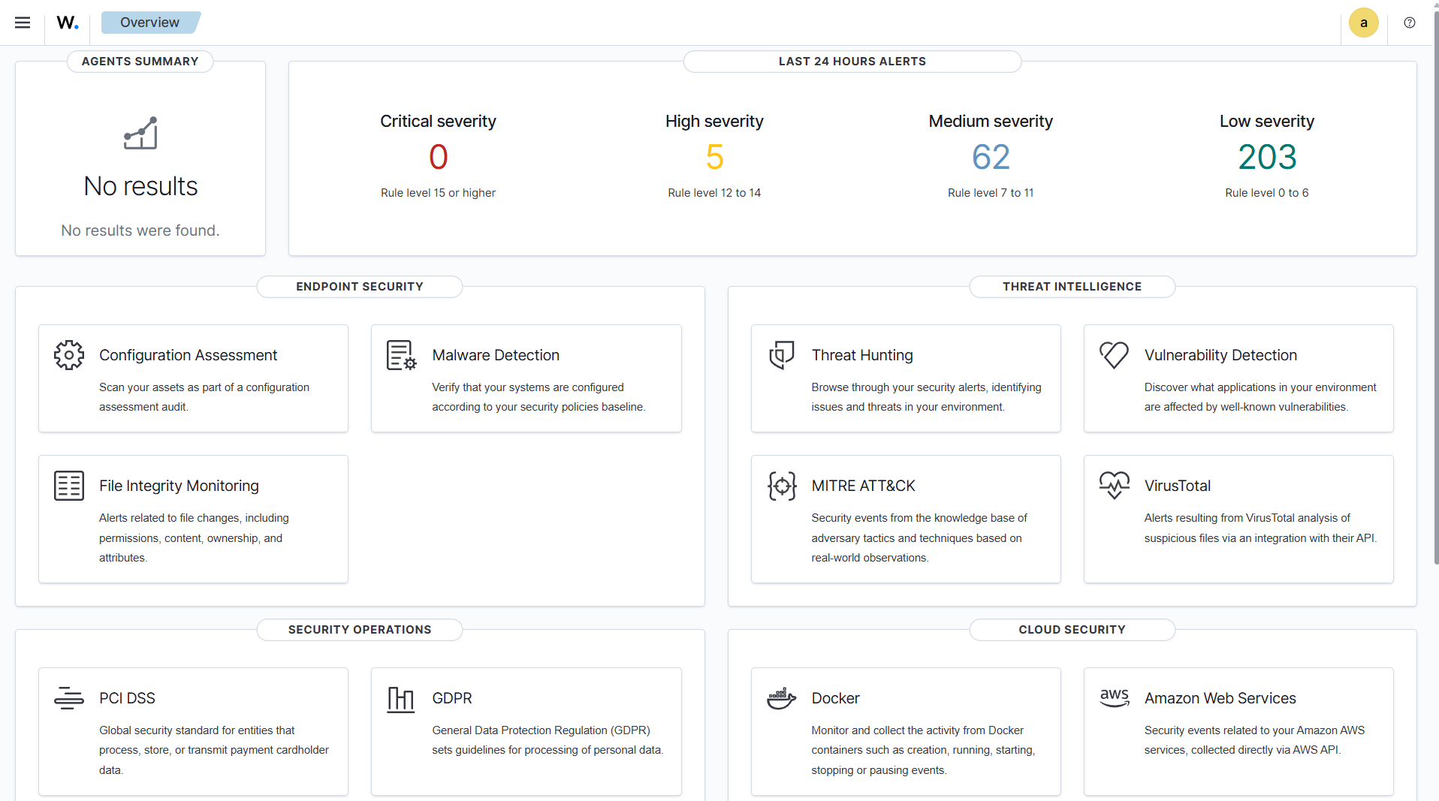Click the THREAT INTELLIGENCE section heading
This screenshot has height=801, width=1439.
click(x=1072, y=287)
